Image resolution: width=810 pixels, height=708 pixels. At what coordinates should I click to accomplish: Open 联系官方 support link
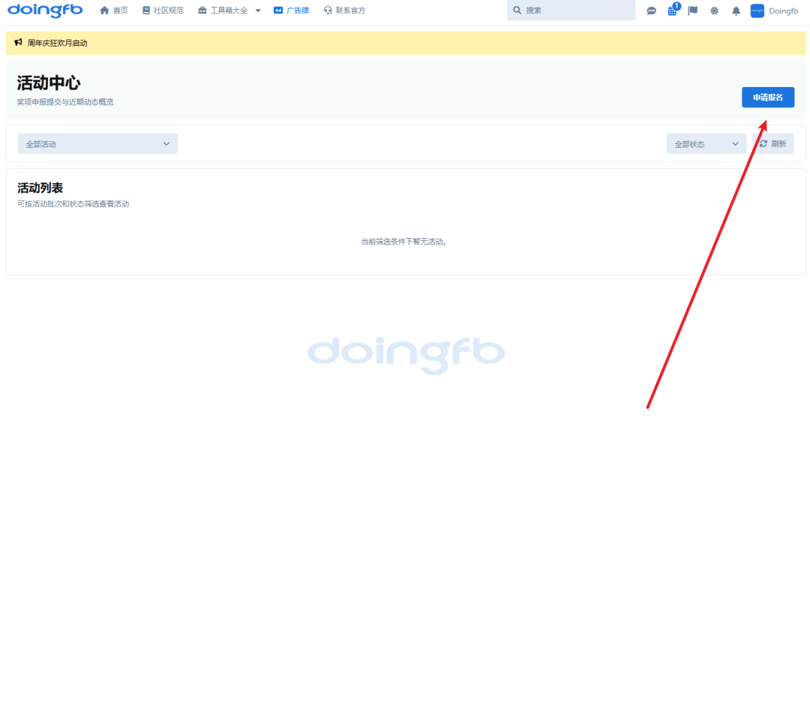(x=344, y=11)
